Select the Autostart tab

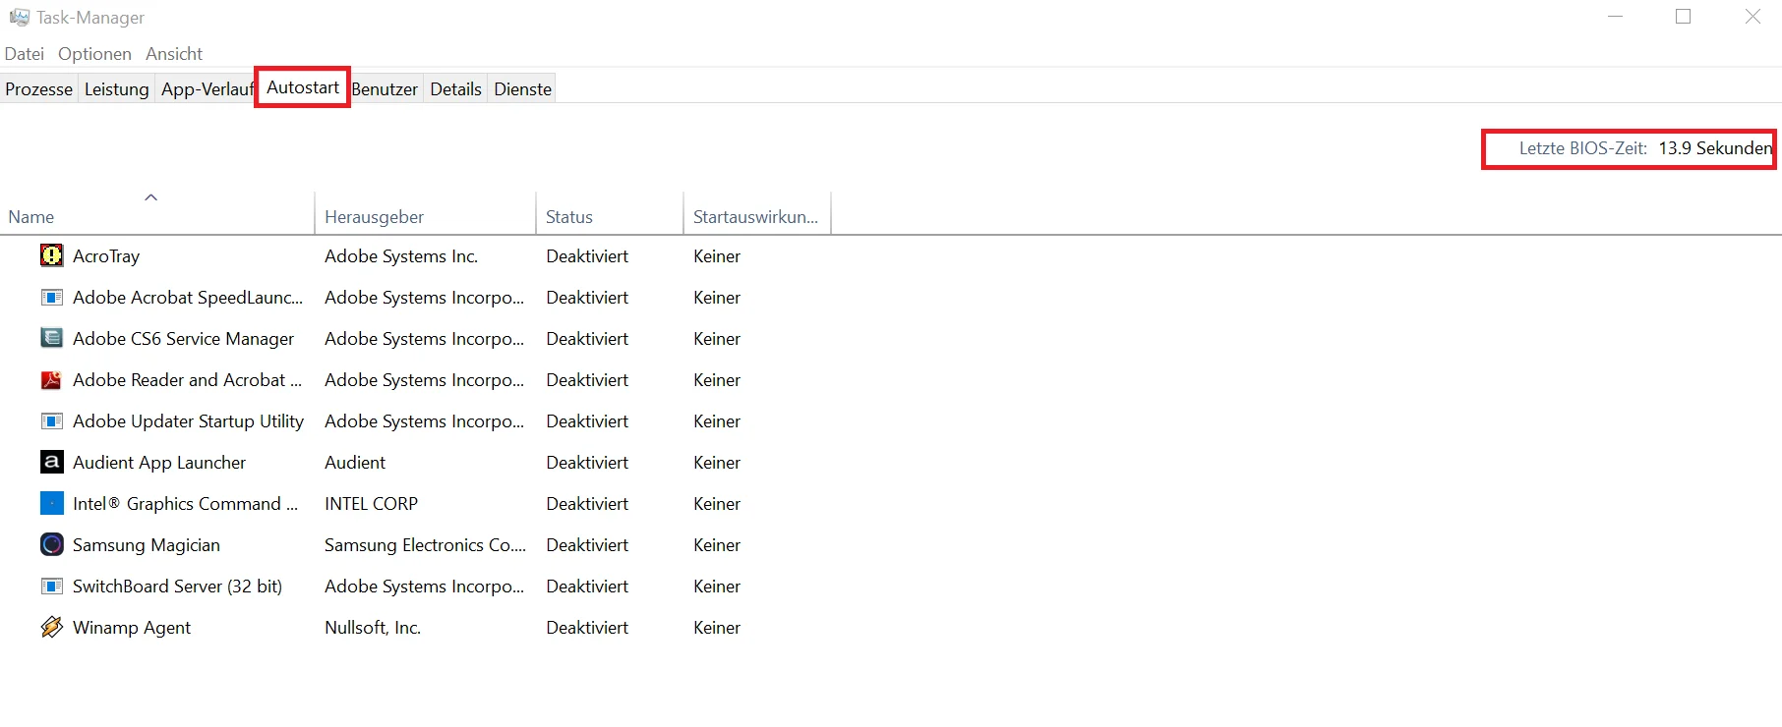click(x=303, y=87)
